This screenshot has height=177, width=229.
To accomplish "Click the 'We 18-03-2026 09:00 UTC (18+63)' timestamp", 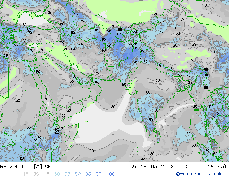I will pyautogui.click(x=179, y=167).
